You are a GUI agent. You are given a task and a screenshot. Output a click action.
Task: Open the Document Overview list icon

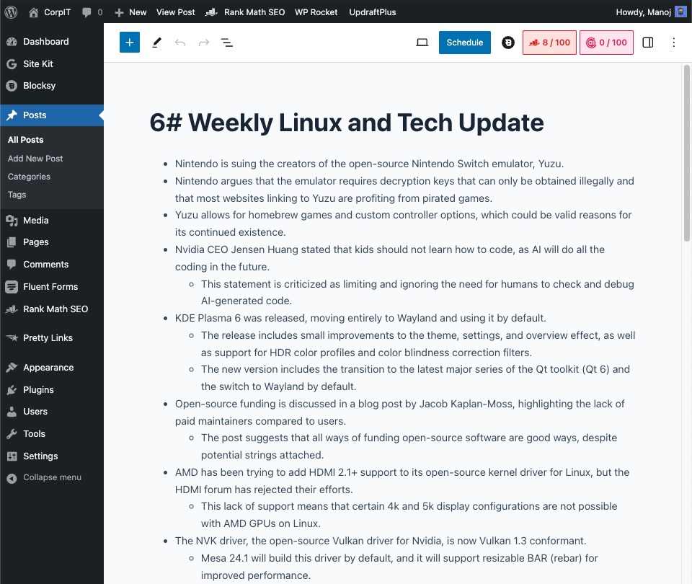click(x=227, y=43)
